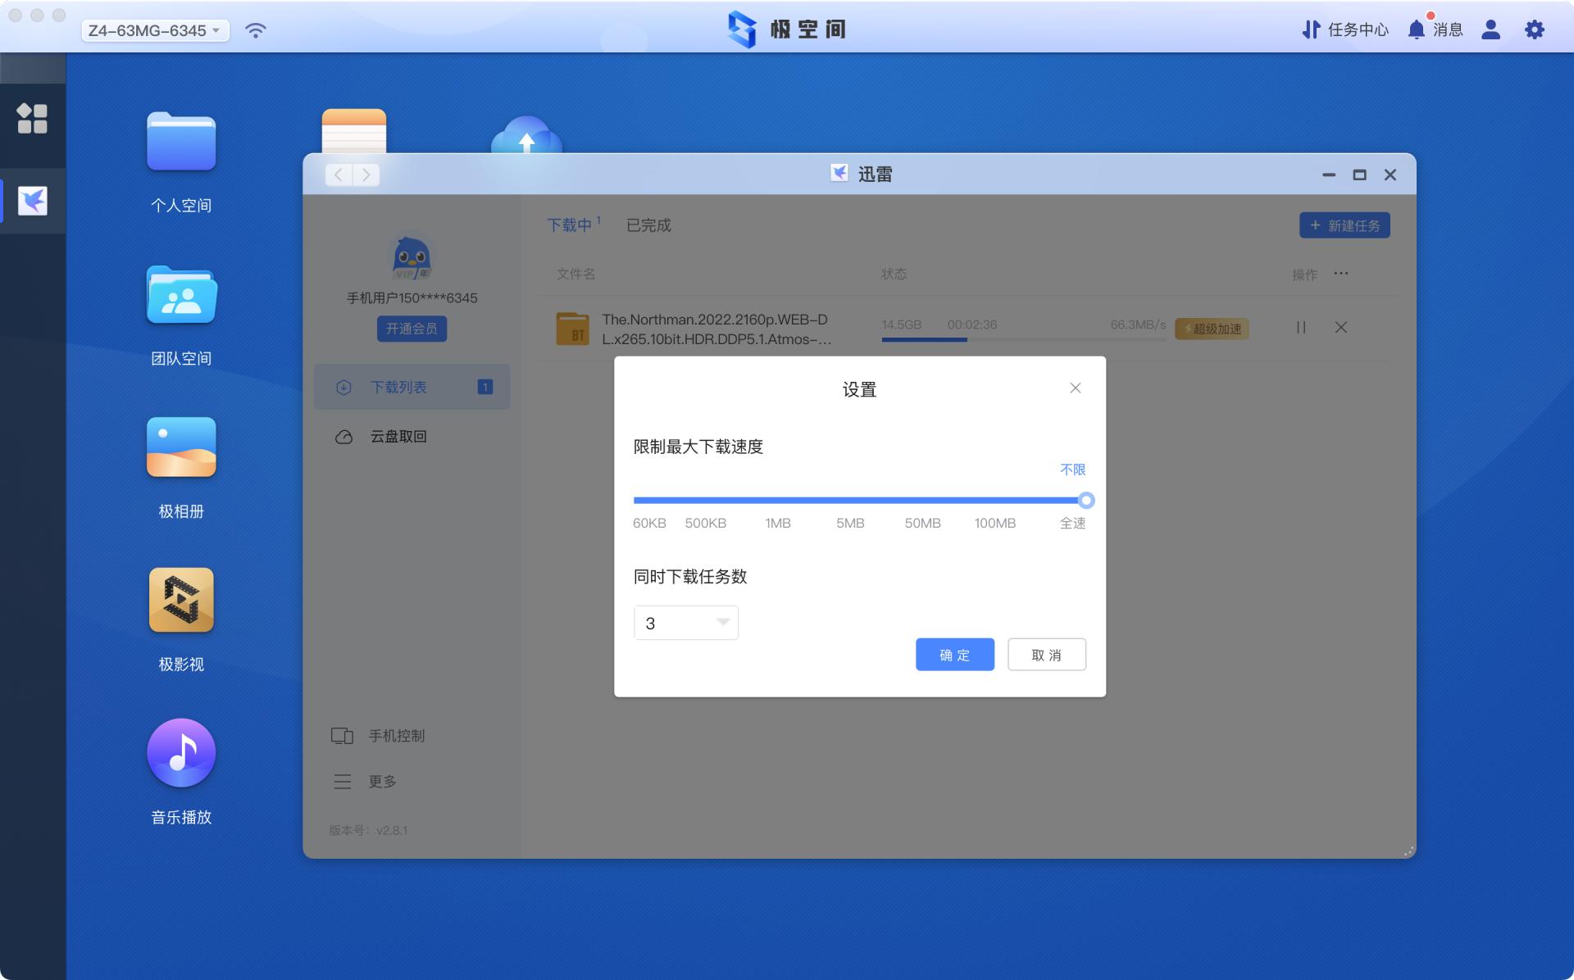Open the user account icon

[x=1491, y=29]
